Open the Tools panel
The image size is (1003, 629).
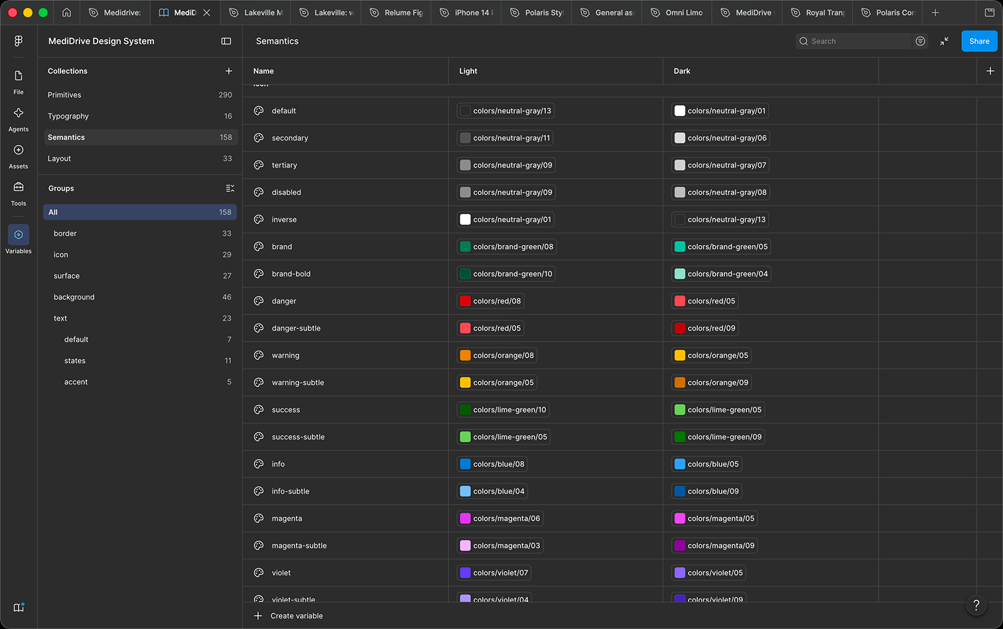pos(19,194)
